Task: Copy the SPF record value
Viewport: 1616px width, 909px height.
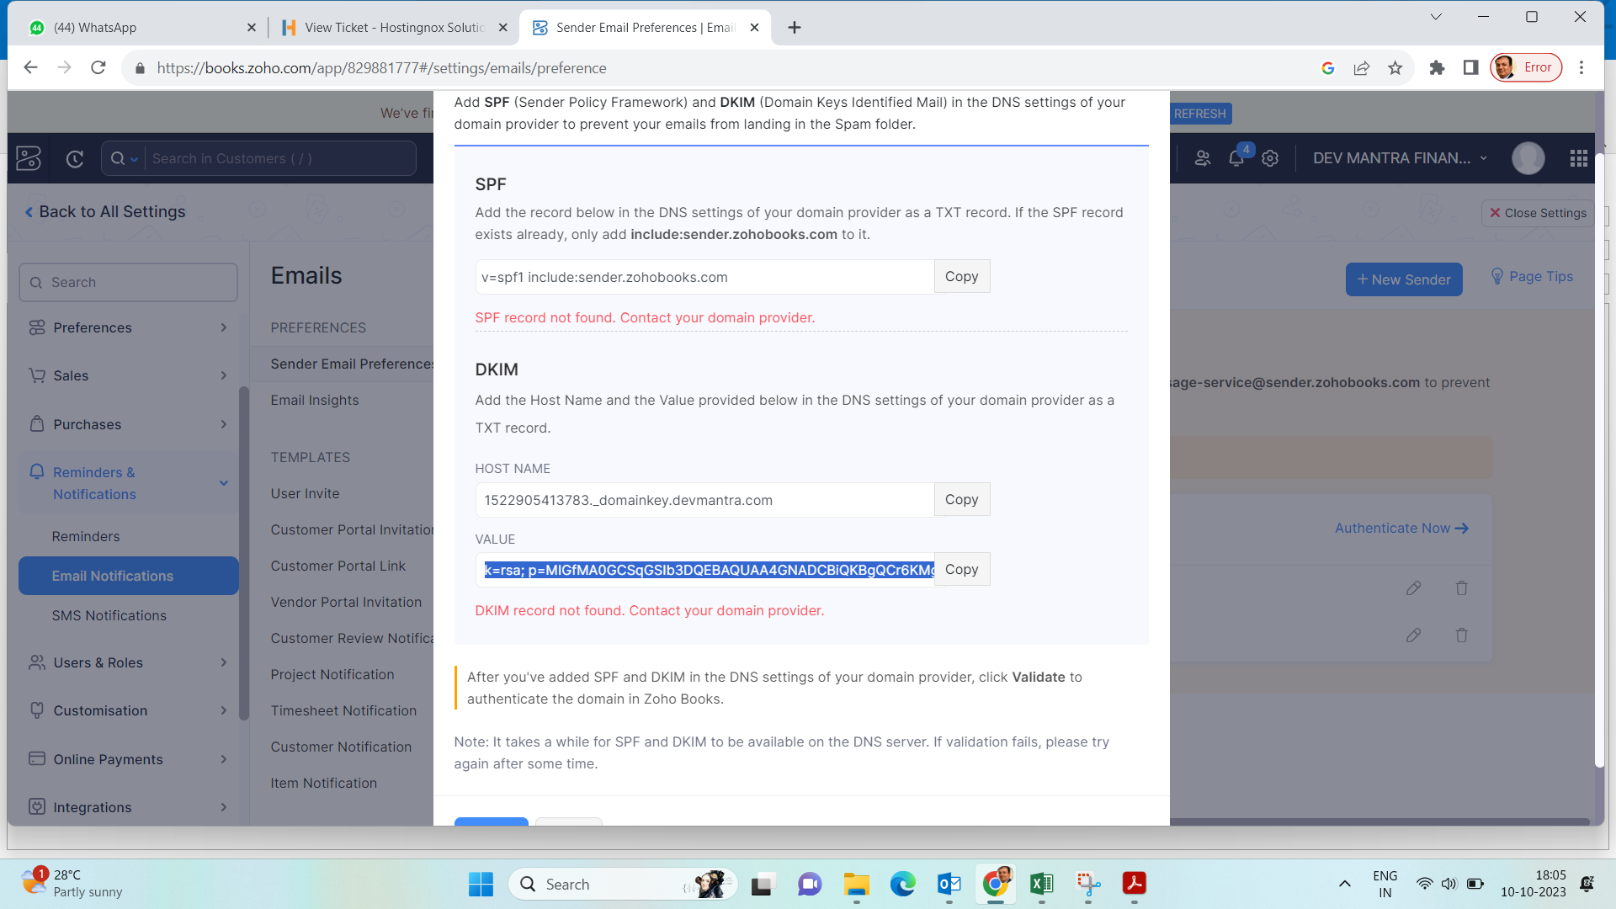Action: click(961, 276)
